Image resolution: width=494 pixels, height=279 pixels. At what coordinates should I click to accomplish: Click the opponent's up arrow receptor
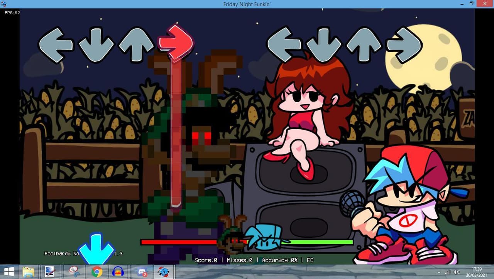[136, 45]
